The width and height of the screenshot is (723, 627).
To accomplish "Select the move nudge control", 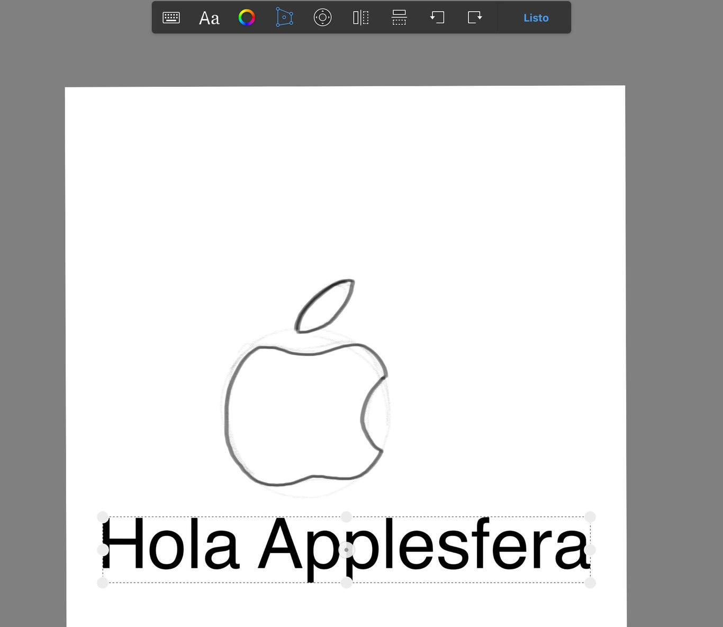I will (x=322, y=17).
